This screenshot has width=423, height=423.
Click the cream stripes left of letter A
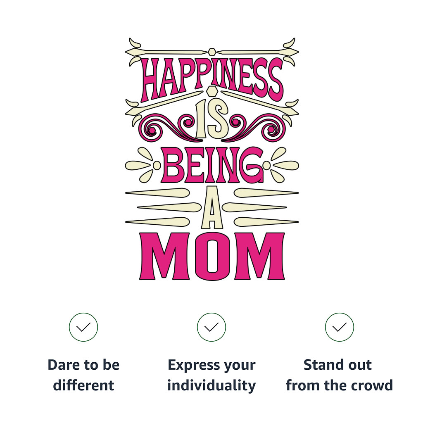coord(163,207)
